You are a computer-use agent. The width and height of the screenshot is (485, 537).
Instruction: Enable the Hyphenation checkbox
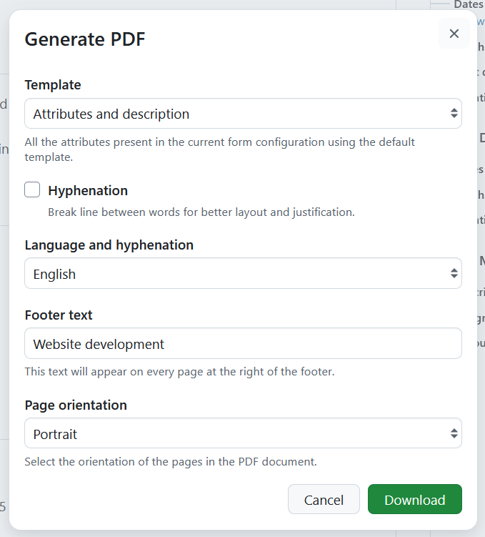click(32, 189)
